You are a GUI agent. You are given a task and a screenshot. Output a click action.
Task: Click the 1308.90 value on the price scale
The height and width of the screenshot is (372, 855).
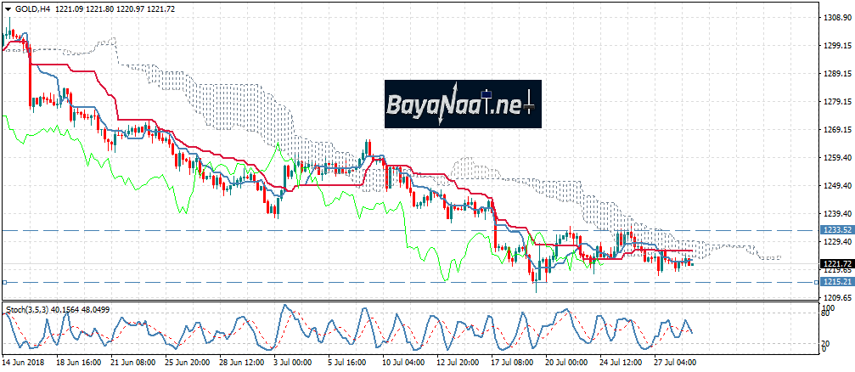pos(835,17)
